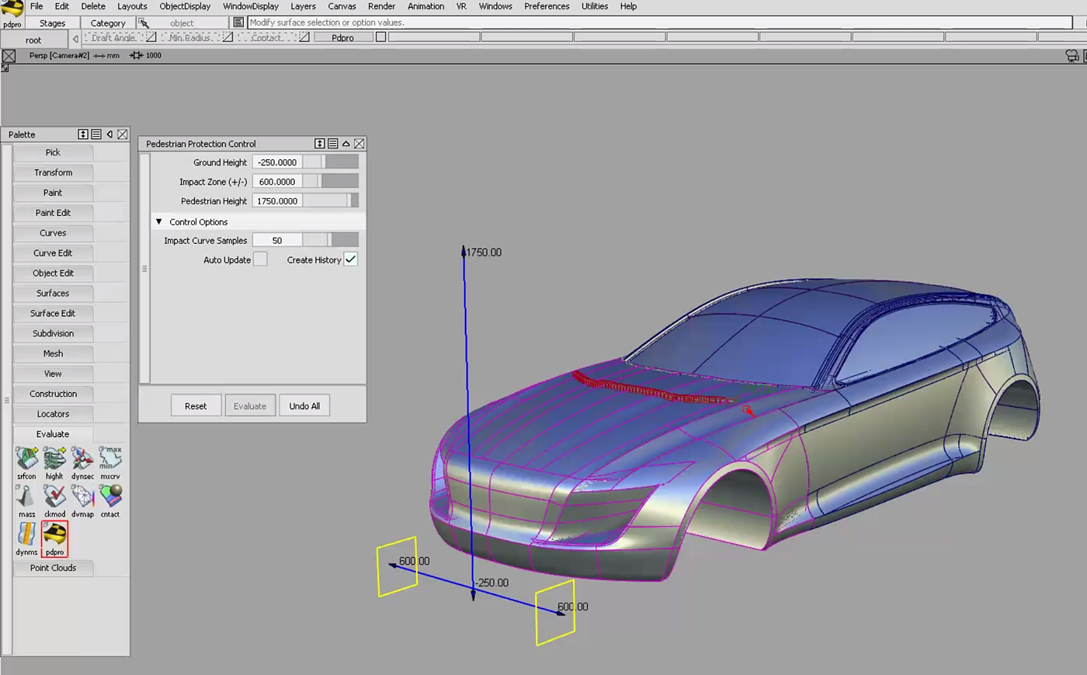The image size is (1087, 675).
Task: Expand the Point Clouds palette section
Action: pyautogui.click(x=53, y=568)
